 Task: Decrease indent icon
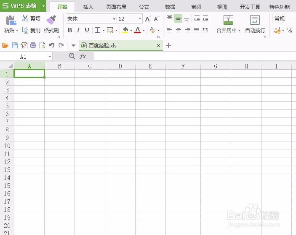point(197,18)
